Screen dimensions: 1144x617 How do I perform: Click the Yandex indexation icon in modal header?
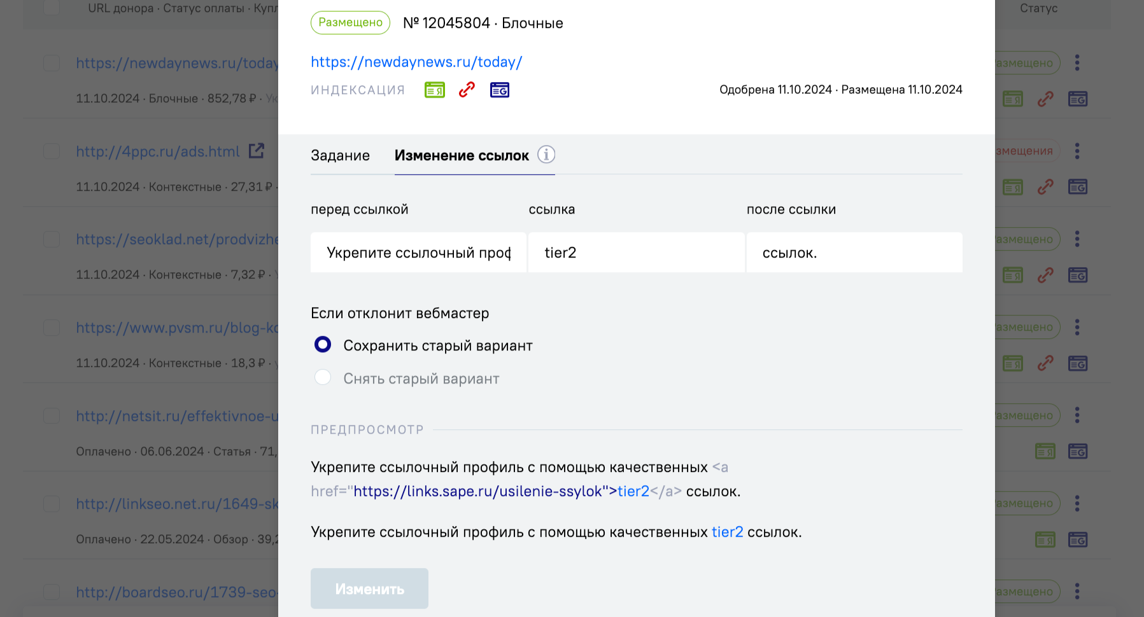[x=435, y=90]
